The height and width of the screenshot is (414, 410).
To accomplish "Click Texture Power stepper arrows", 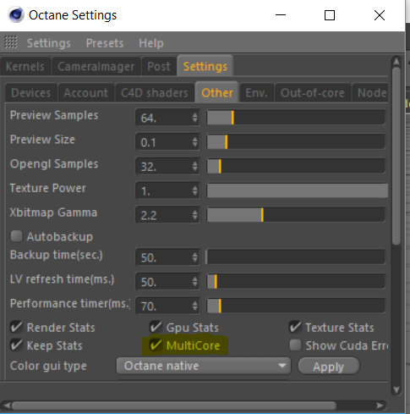I will 195,190.
